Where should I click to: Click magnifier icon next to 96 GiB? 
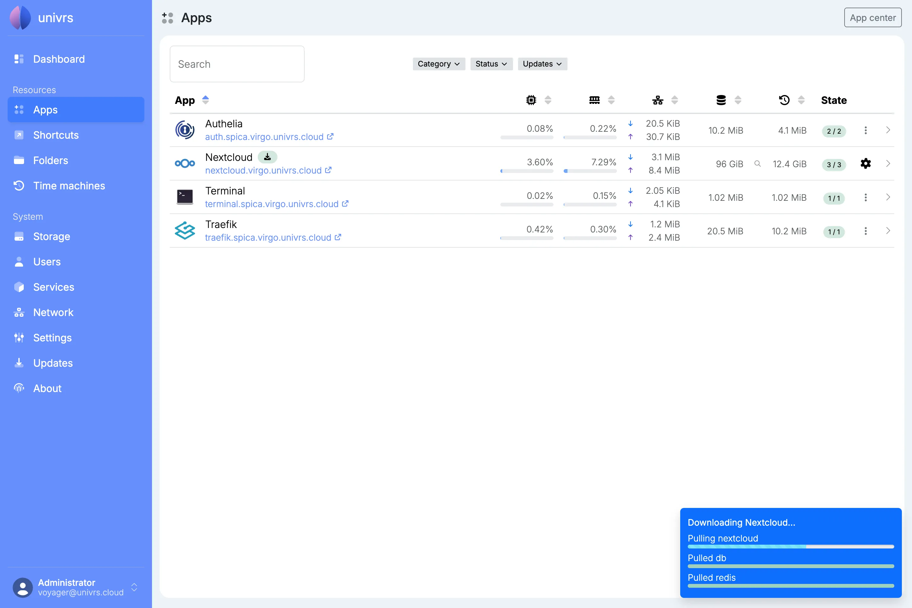point(757,164)
